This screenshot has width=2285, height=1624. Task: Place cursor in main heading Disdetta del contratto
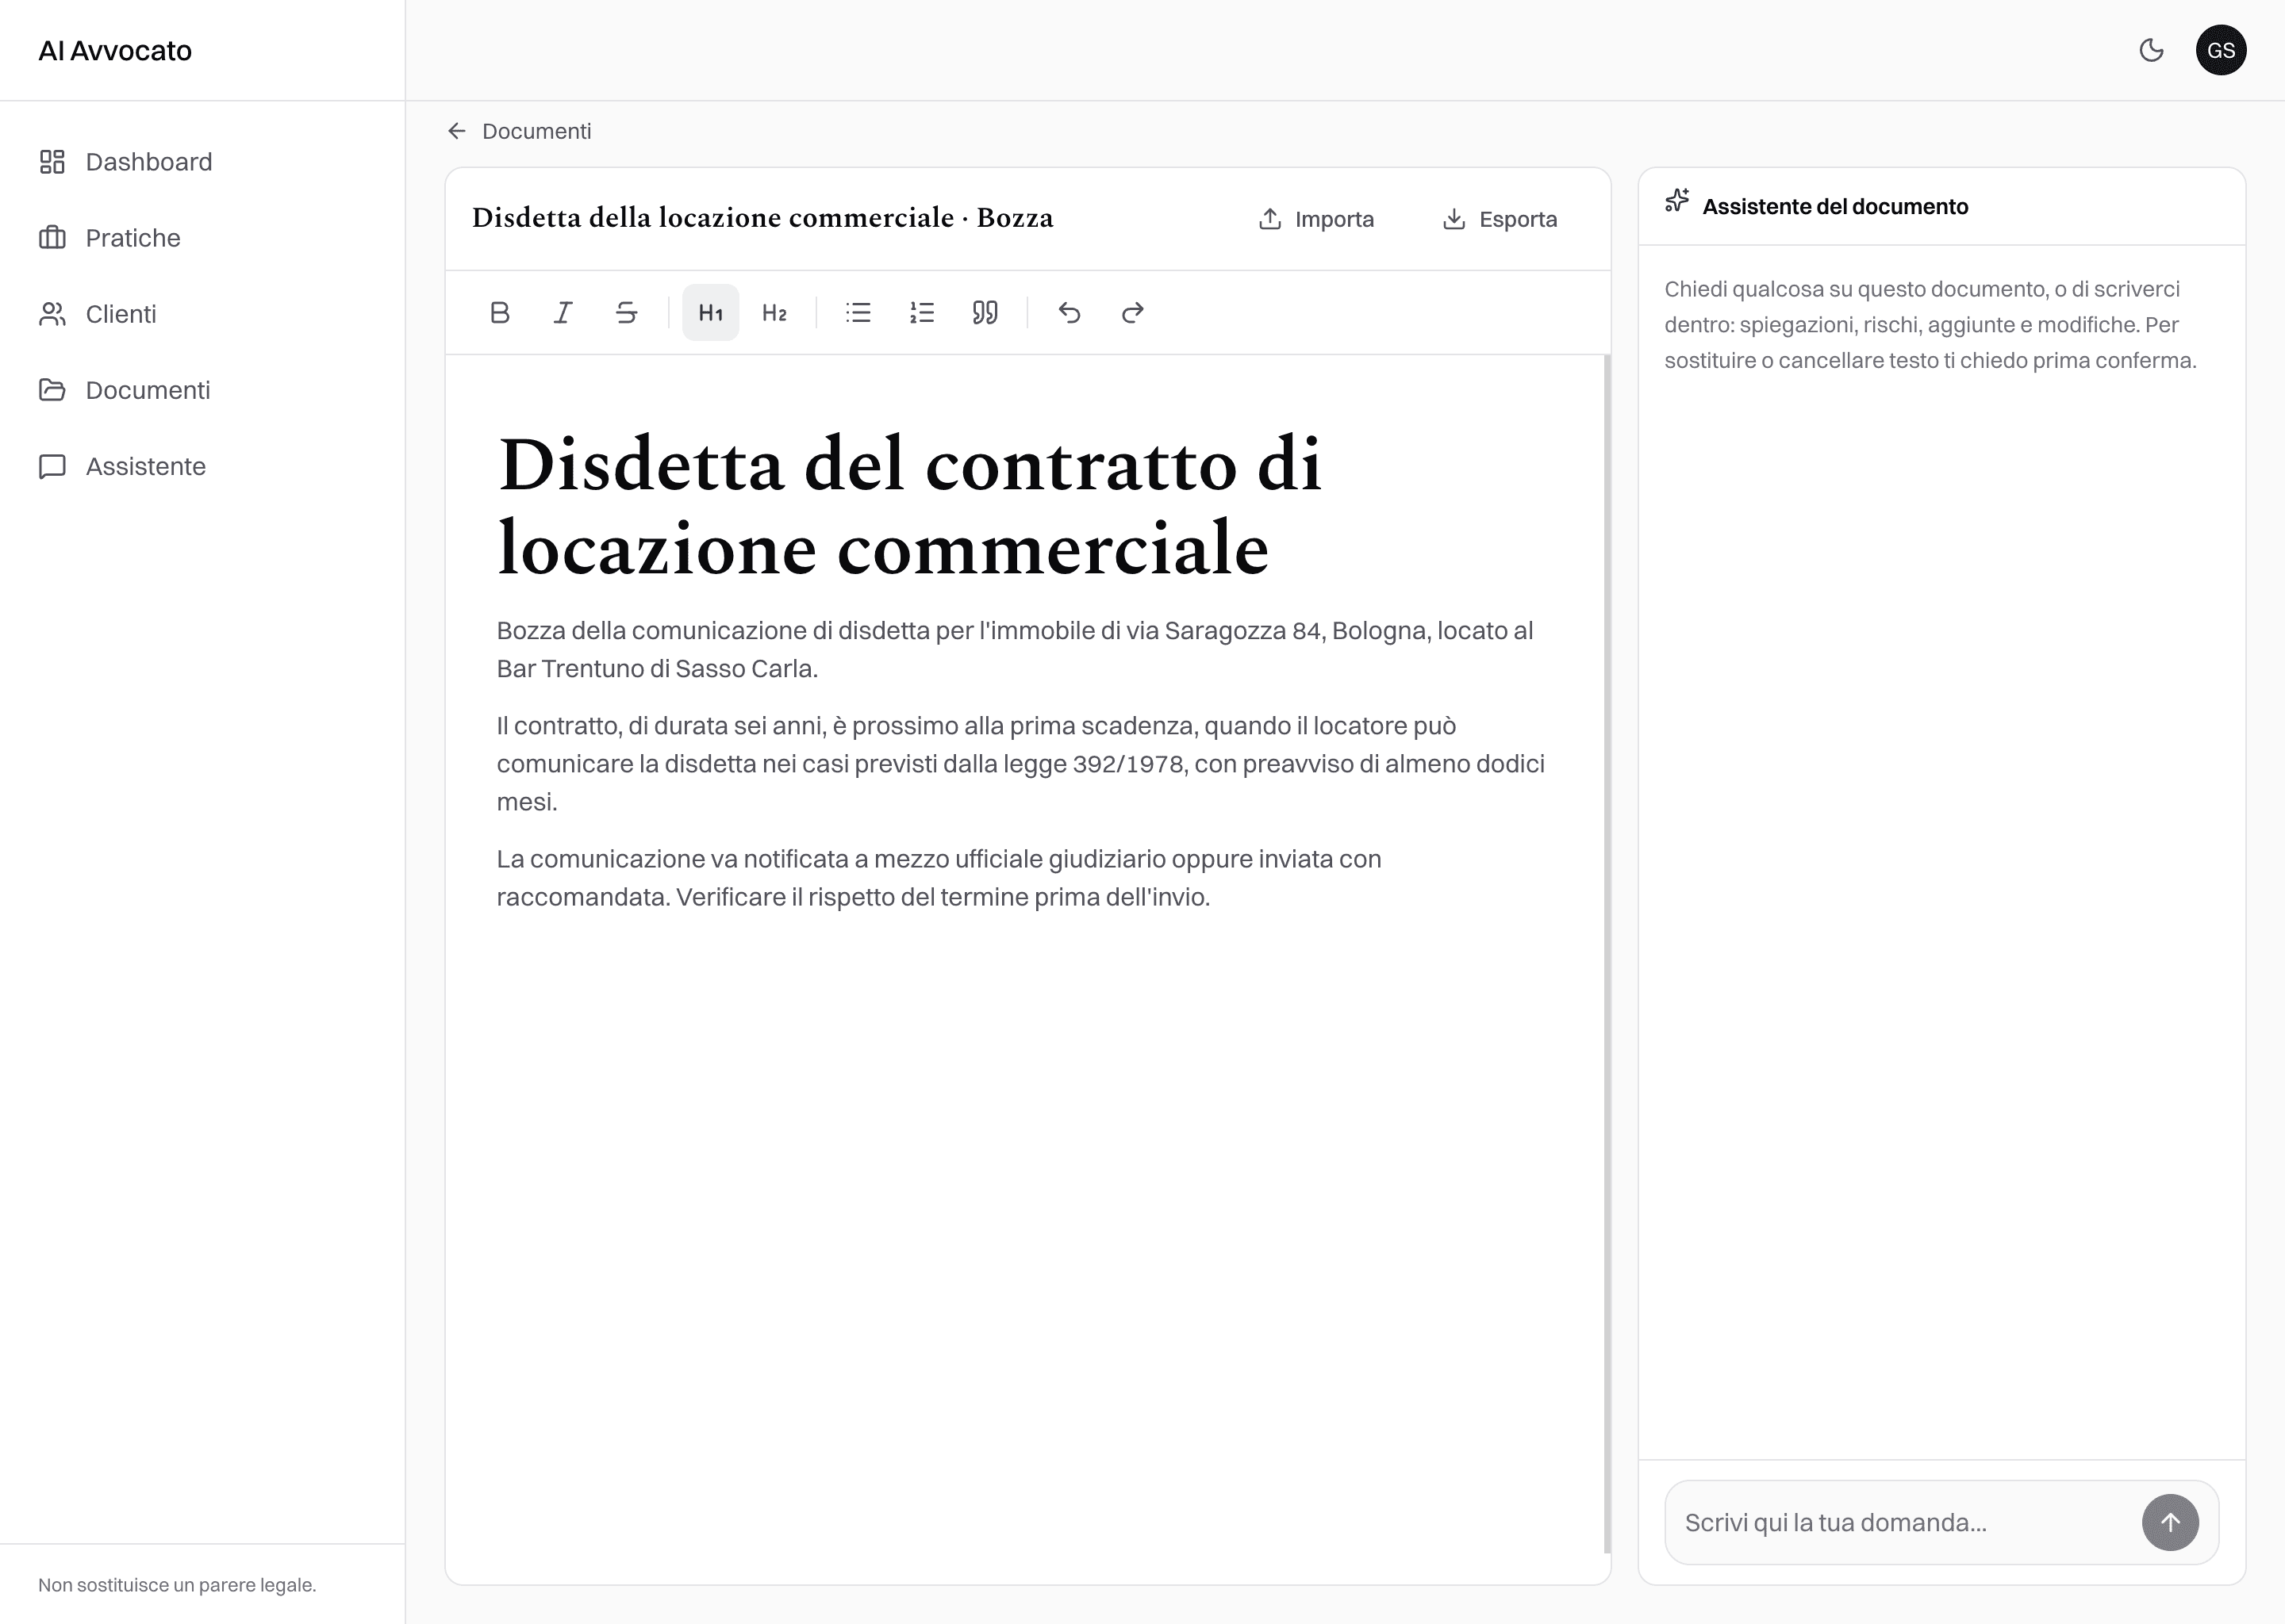click(909, 506)
